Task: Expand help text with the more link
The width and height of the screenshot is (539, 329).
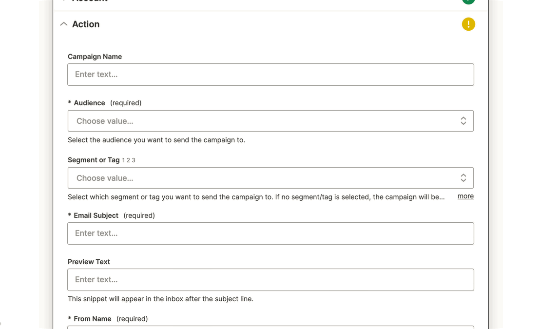Action: point(465,196)
